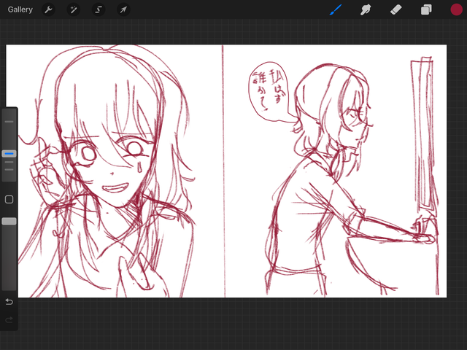The image size is (467, 350).
Task: Open the Gallery
Action: [x=20, y=9]
